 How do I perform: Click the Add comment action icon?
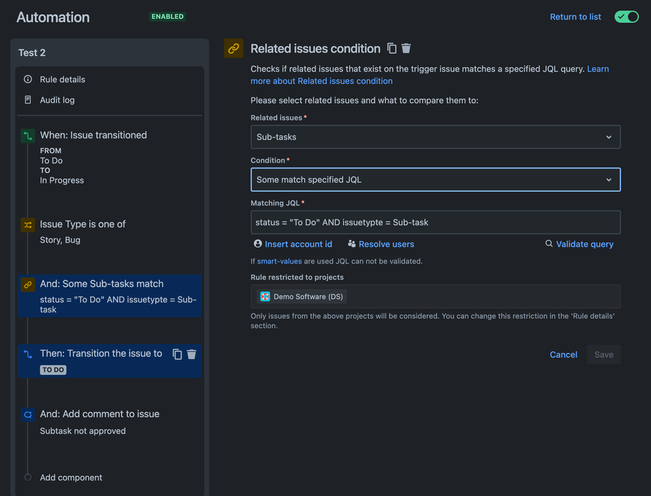(x=28, y=414)
